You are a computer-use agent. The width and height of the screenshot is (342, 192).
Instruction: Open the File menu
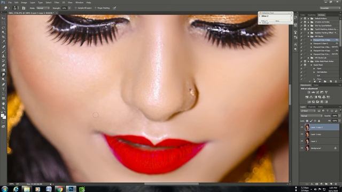pos(10,2)
